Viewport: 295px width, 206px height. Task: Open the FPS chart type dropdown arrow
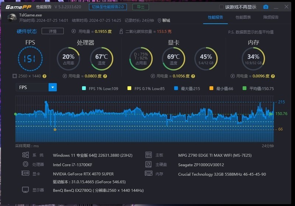tap(53, 87)
